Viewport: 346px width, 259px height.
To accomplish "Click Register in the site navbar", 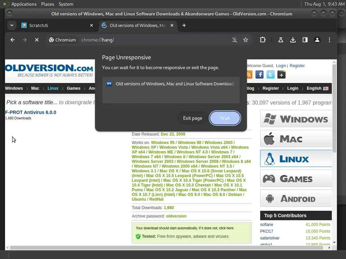I will tap(271, 88).
